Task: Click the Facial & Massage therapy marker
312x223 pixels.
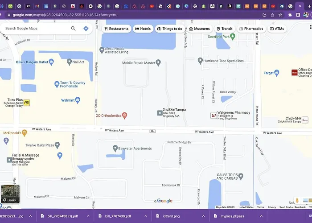Action: click(x=9, y=160)
